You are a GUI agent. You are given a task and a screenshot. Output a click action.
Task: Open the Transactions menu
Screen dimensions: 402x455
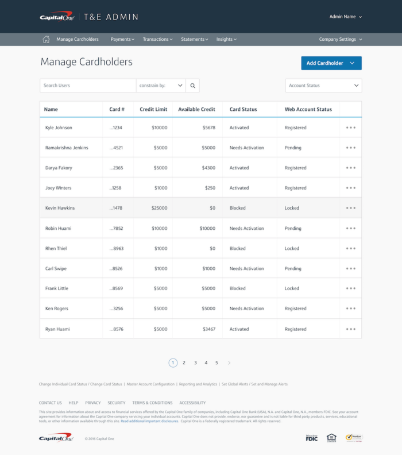click(157, 40)
